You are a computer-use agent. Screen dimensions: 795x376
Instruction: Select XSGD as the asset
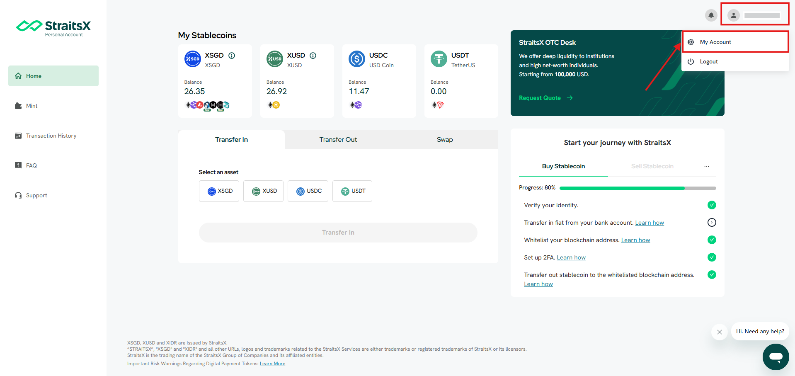click(219, 191)
